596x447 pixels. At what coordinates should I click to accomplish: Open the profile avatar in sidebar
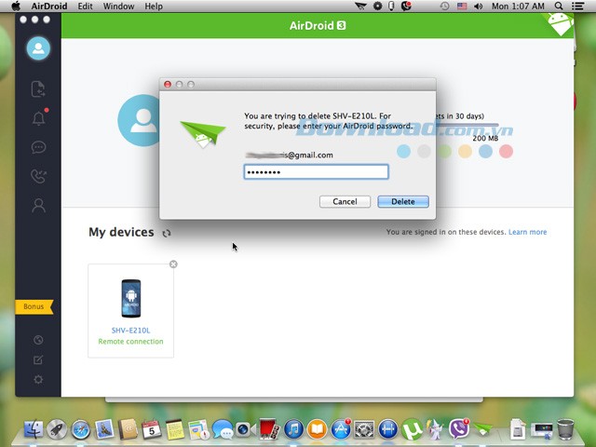pyautogui.click(x=38, y=48)
